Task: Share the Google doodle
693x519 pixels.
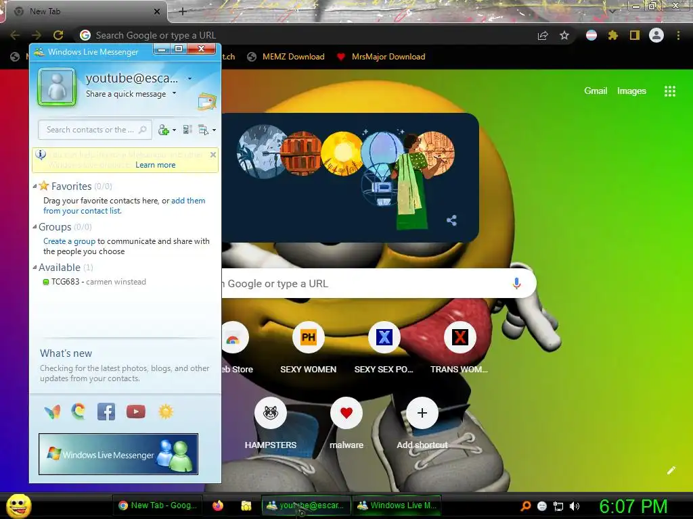Action: (x=451, y=220)
